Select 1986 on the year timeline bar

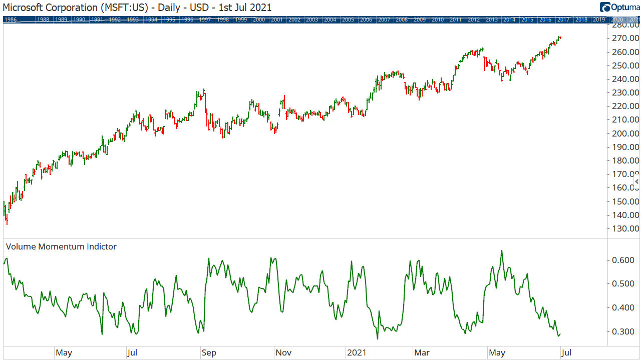(11, 19)
